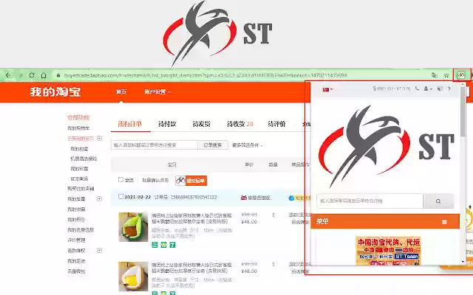Image resolution: width=473 pixels, height=295 pixels.
Task: Bookmark the page with the star icon
Action: coord(446,75)
